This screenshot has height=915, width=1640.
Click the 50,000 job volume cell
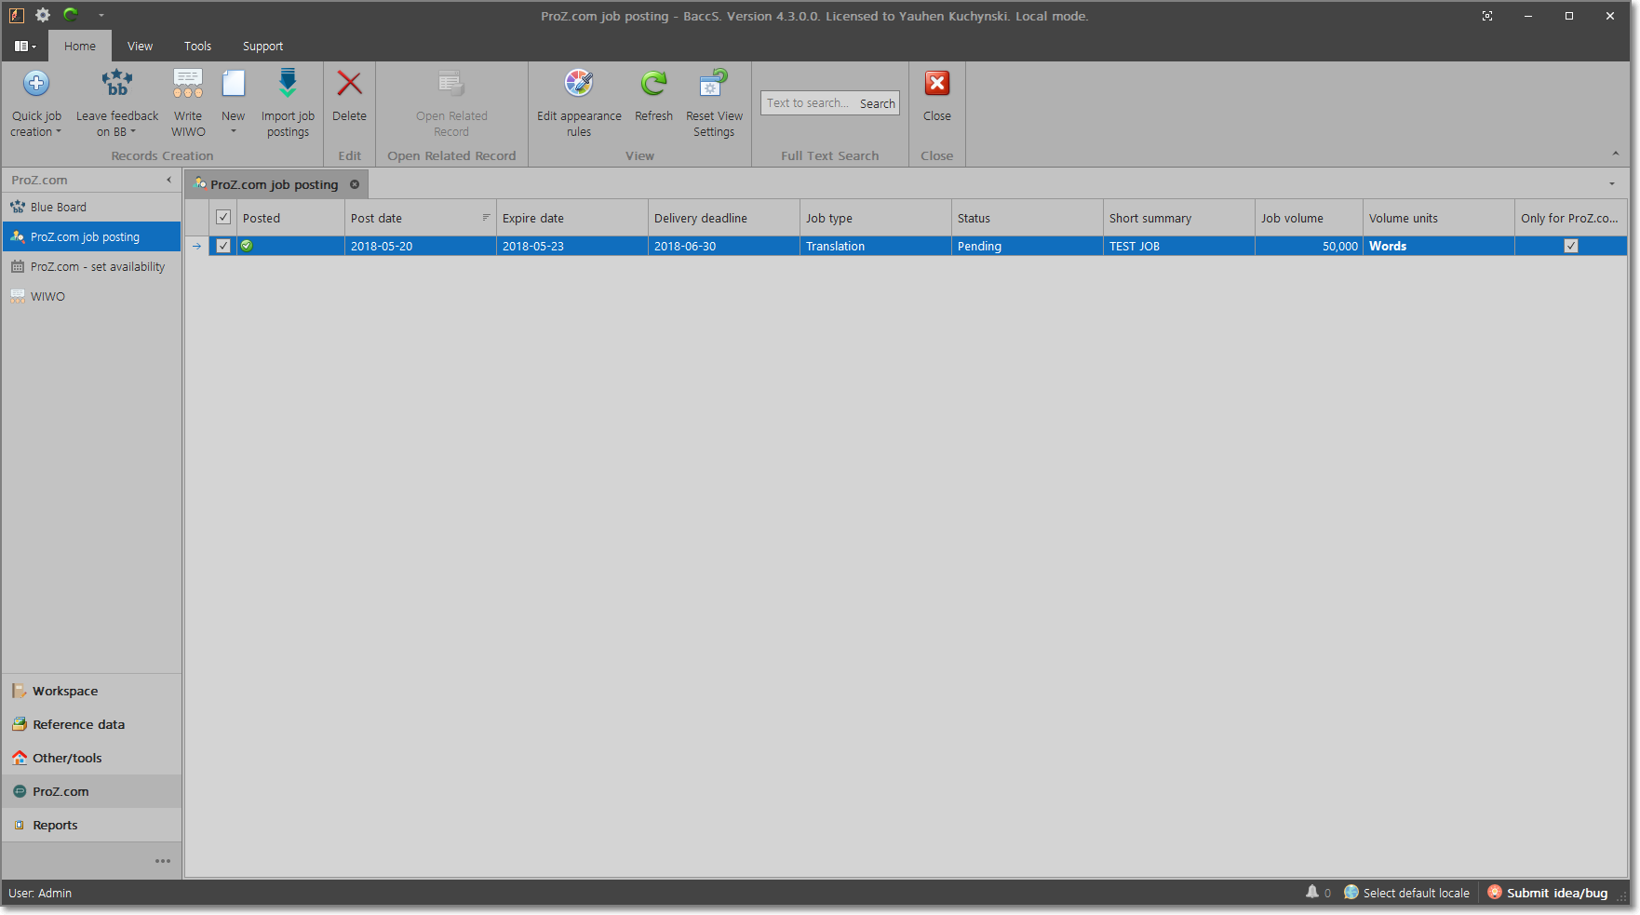[x=1309, y=246]
